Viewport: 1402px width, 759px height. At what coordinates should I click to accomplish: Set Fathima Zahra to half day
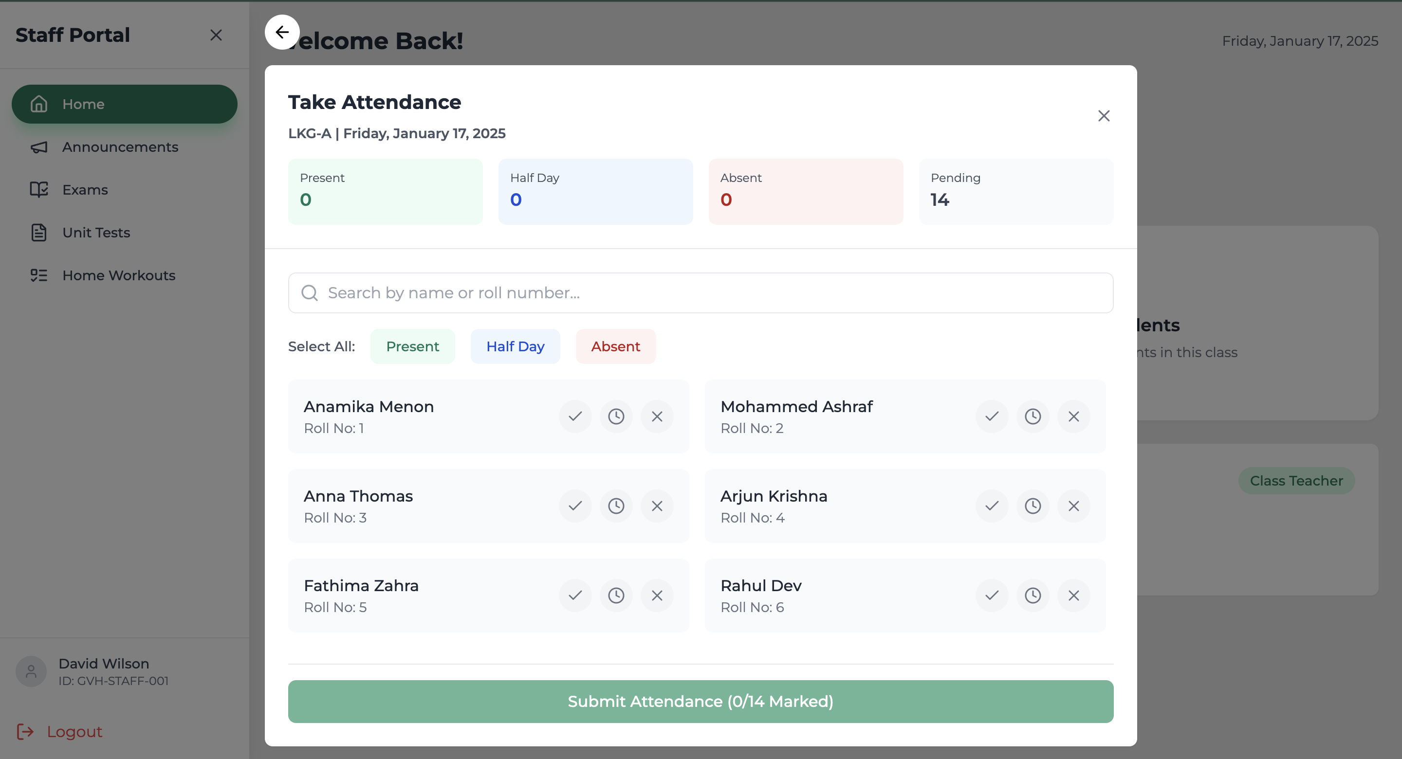click(x=615, y=595)
